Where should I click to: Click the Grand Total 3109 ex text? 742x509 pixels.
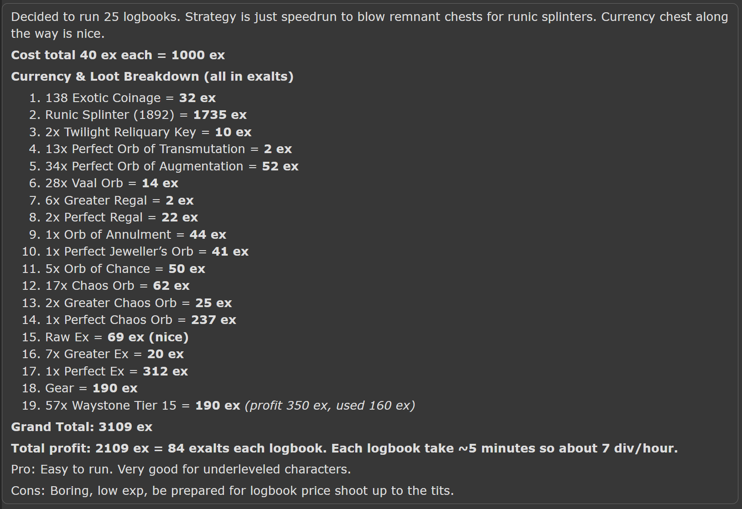(x=82, y=427)
